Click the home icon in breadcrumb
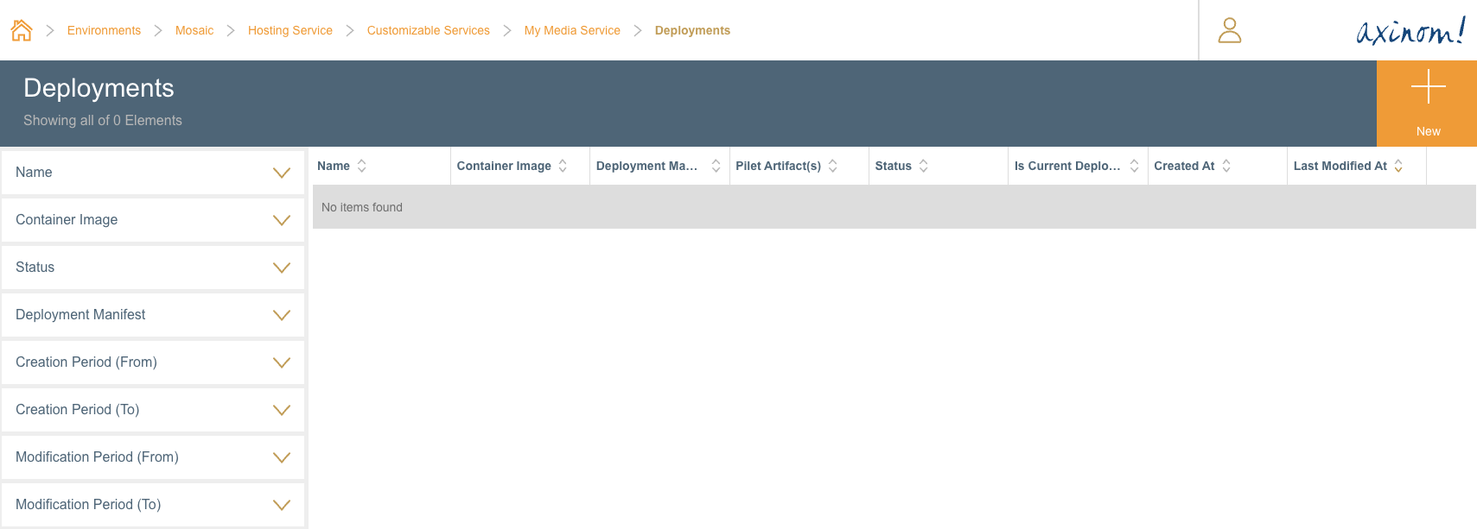Screen dimensions: 1477x529 coord(22,30)
